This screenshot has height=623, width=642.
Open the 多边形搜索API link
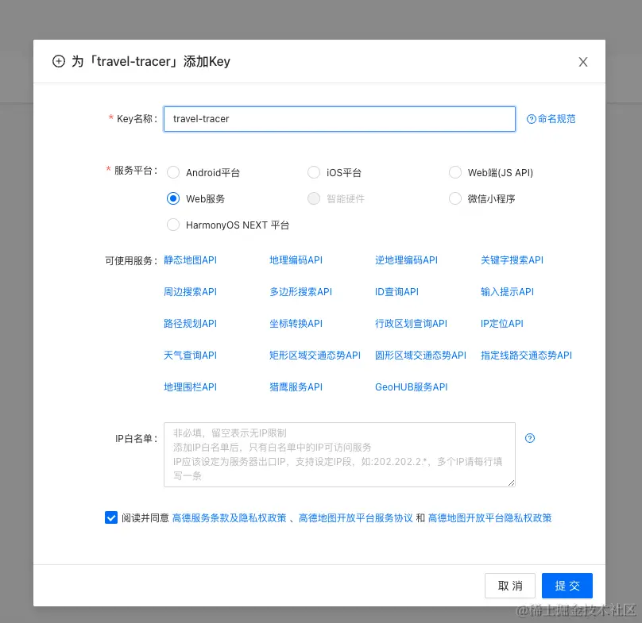300,292
